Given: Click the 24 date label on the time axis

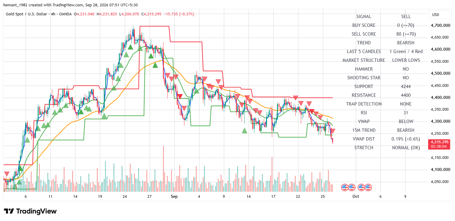Looking at the screenshot, I should coord(125,197).
